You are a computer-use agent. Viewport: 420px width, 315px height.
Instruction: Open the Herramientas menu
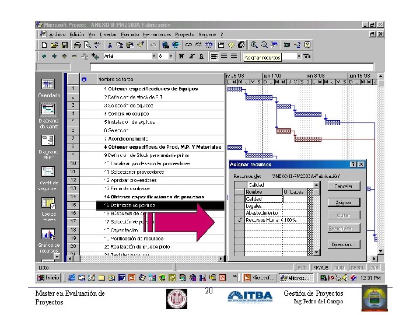157,34
